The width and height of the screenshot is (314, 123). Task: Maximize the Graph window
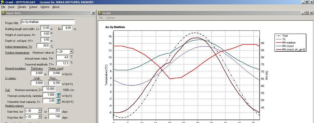click(x=307, y=13)
